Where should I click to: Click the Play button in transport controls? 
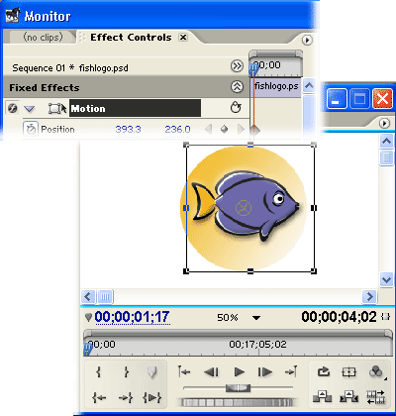tap(239, 372)
